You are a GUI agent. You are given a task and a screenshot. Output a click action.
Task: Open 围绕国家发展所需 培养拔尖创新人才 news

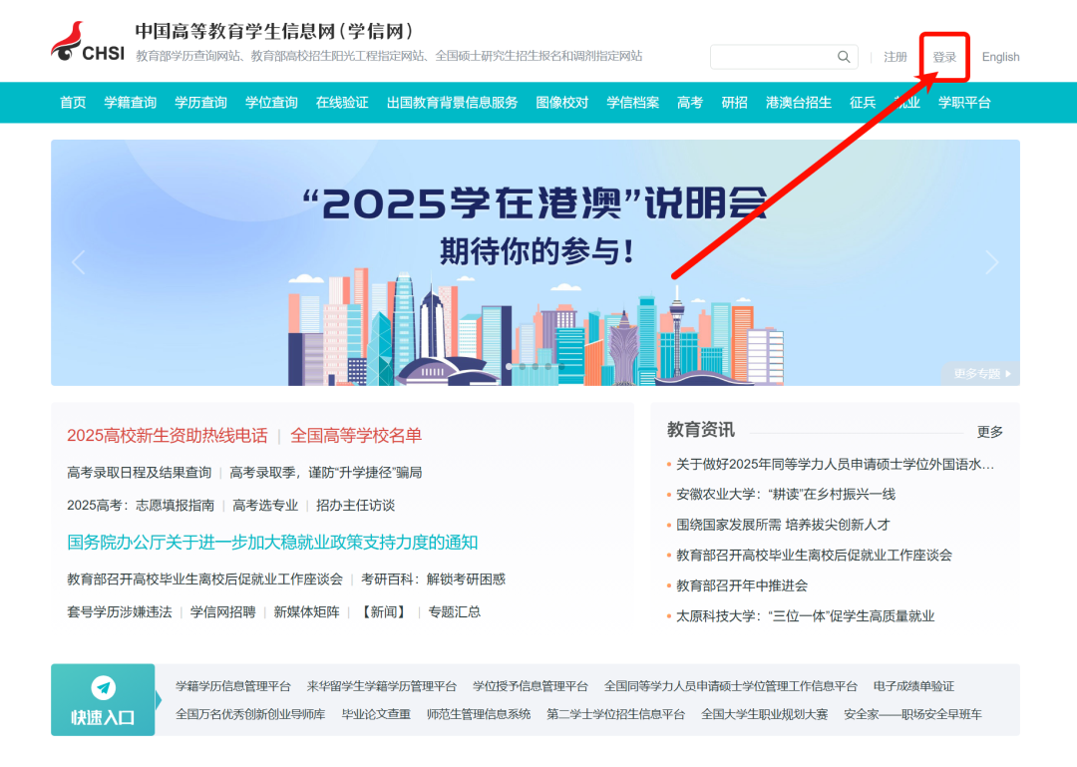[x=783, y=525]
